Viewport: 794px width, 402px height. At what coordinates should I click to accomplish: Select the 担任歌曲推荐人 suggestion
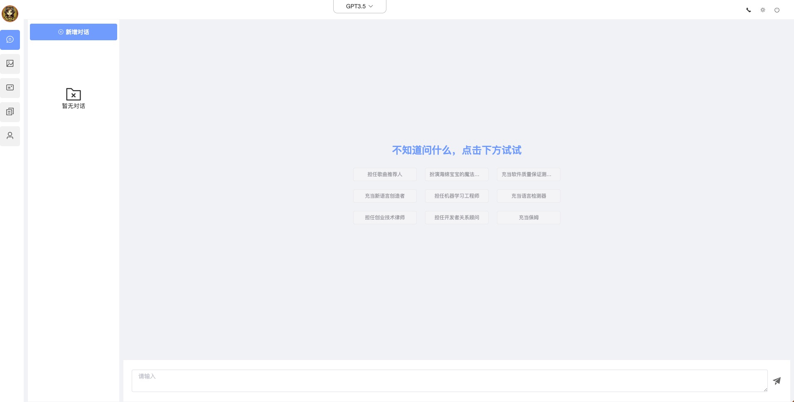(384, 174)
